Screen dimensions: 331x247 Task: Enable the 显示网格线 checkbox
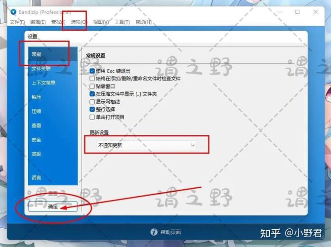click(92, 102)
